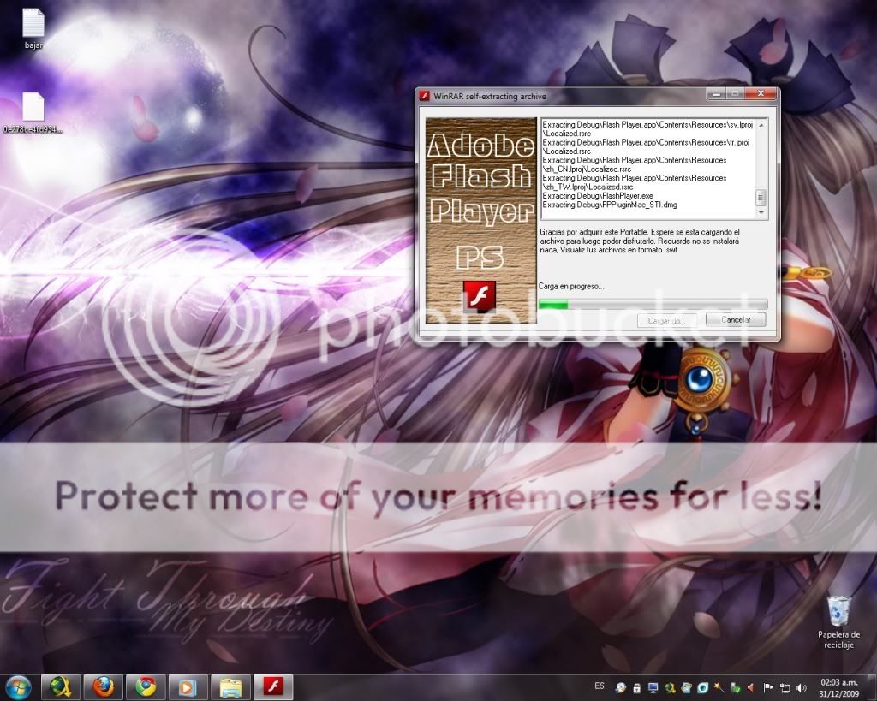This screenshot has width=877, height=701.
Task: Open Windows Explorer from the taskbar
Action: point(231,687)
